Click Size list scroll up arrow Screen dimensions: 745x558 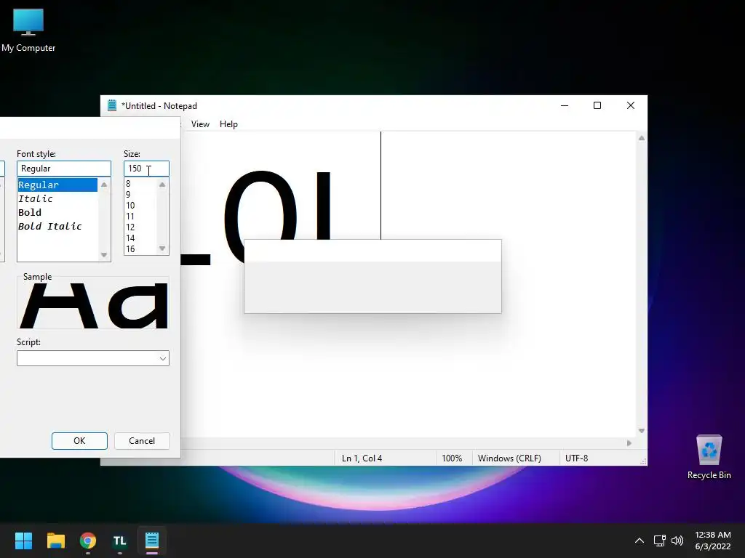(162, 185)
